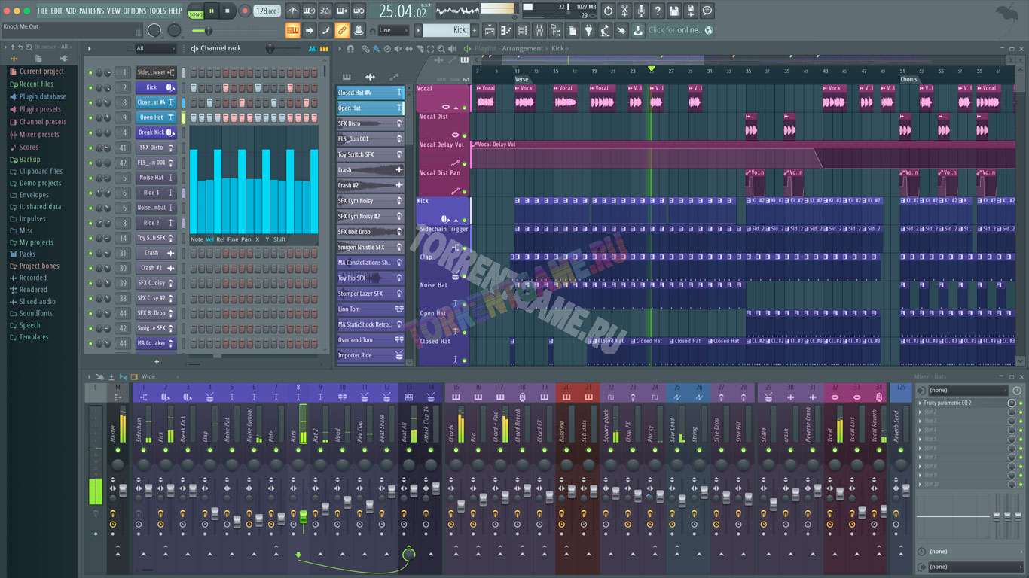
Task: Mute the Vocal playlist track
Action: tap(464, 108)
